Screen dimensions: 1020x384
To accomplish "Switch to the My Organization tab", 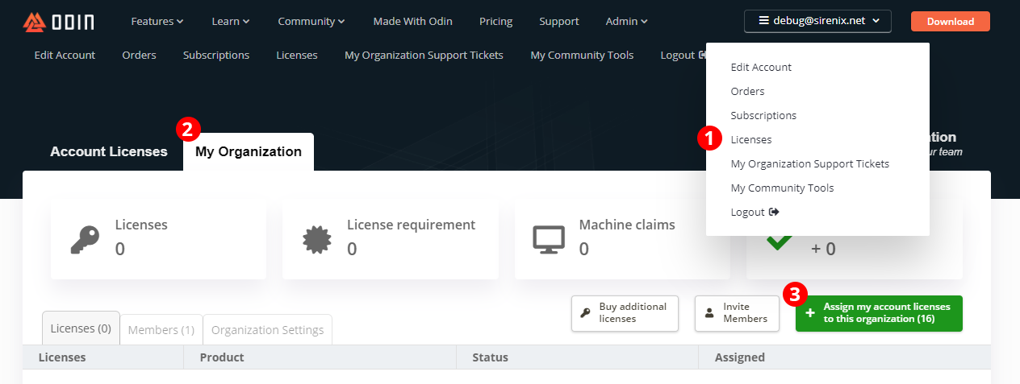I will (x=249, y=151).
